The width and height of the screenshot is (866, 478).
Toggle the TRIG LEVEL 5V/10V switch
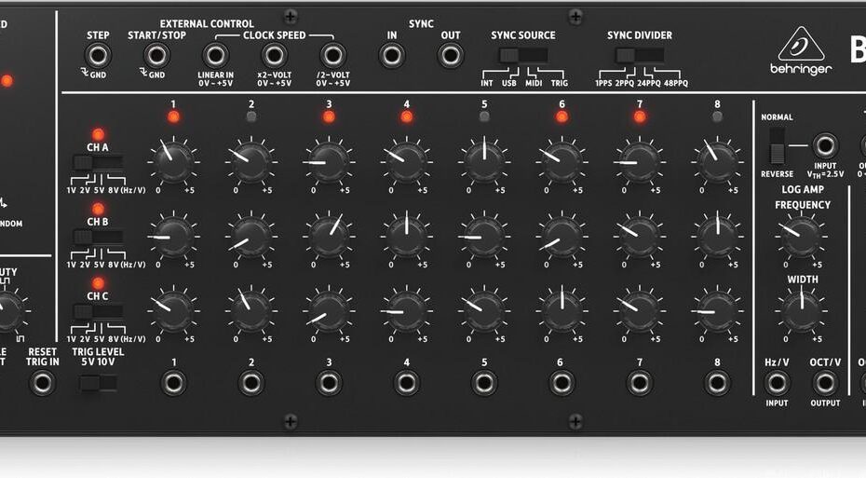(x=98, y=383)
